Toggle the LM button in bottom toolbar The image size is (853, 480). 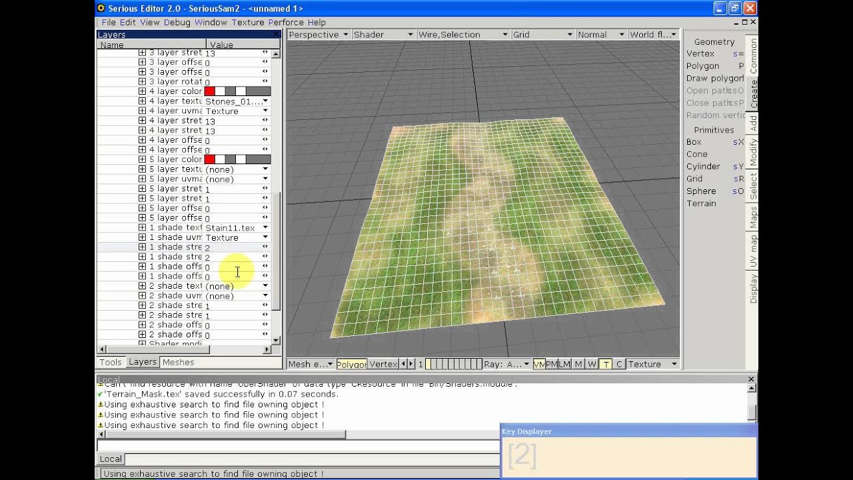point(564,364)
